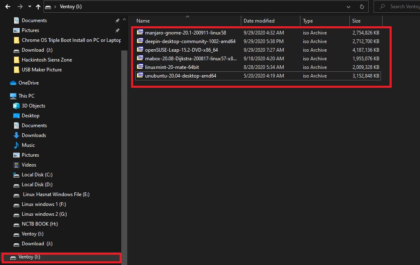Select the mabox Dijkstra ISO icon
420x265 pixels.
coord(140,58)
